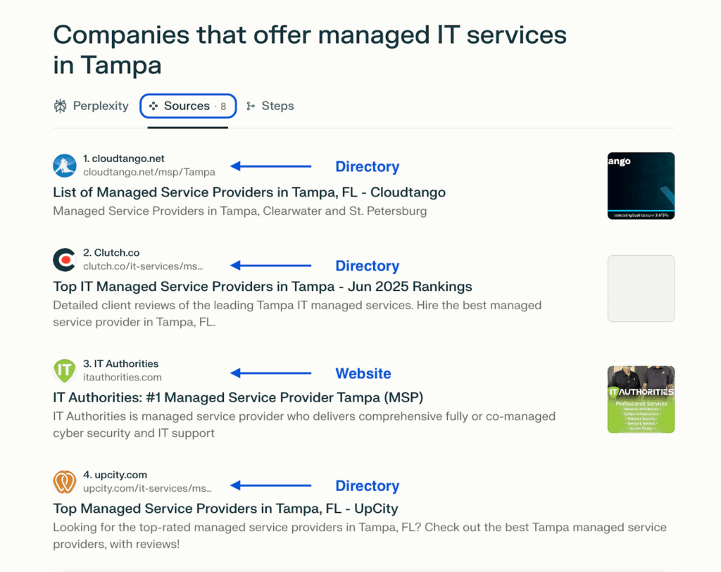
Task: Select the Sources tab
Action: (x=188, y=106)
